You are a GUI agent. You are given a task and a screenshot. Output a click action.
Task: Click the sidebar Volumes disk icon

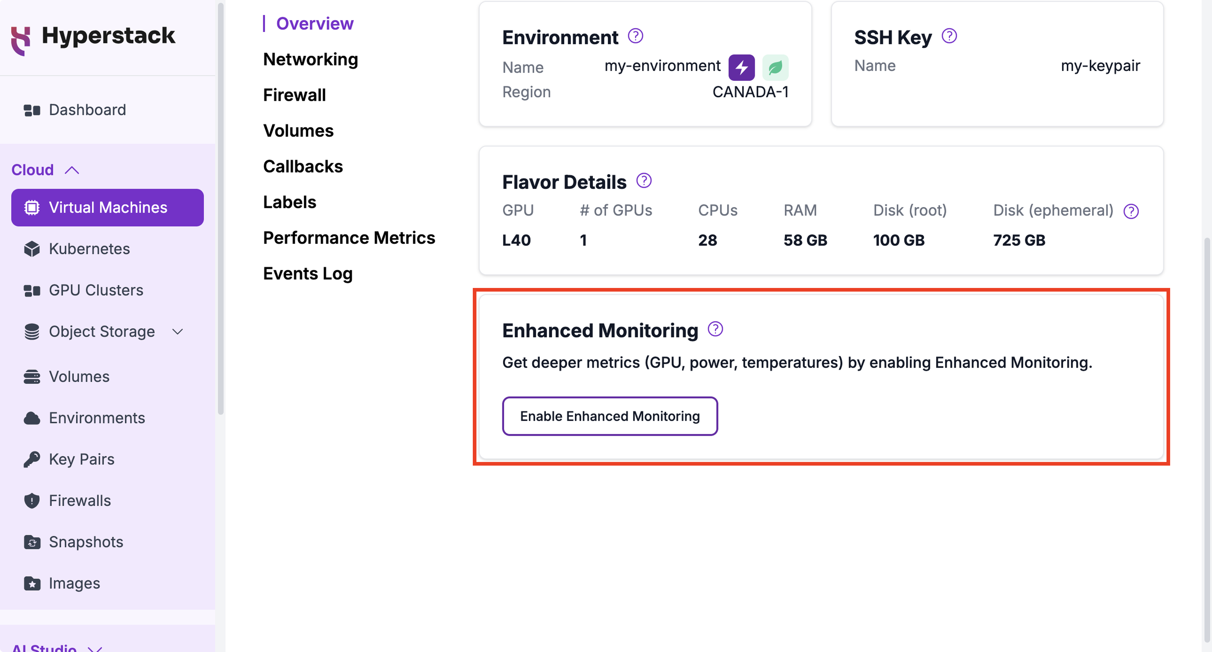pyautogui.click(x=32, y=377)
